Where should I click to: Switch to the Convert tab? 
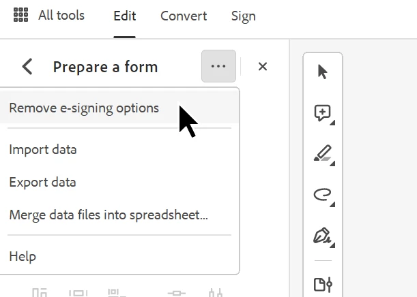[x=184, y=16]
